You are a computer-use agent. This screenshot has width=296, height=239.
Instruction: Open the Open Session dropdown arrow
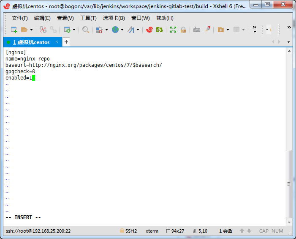31,30
